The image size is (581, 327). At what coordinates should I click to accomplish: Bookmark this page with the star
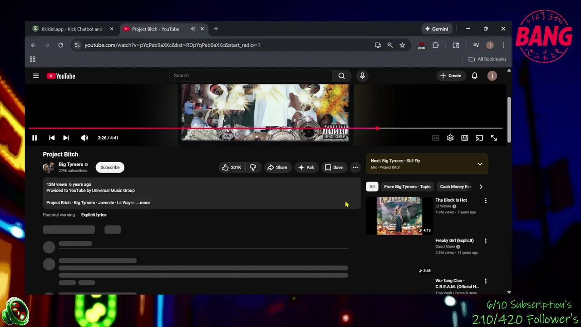click(x=402, y=45)
